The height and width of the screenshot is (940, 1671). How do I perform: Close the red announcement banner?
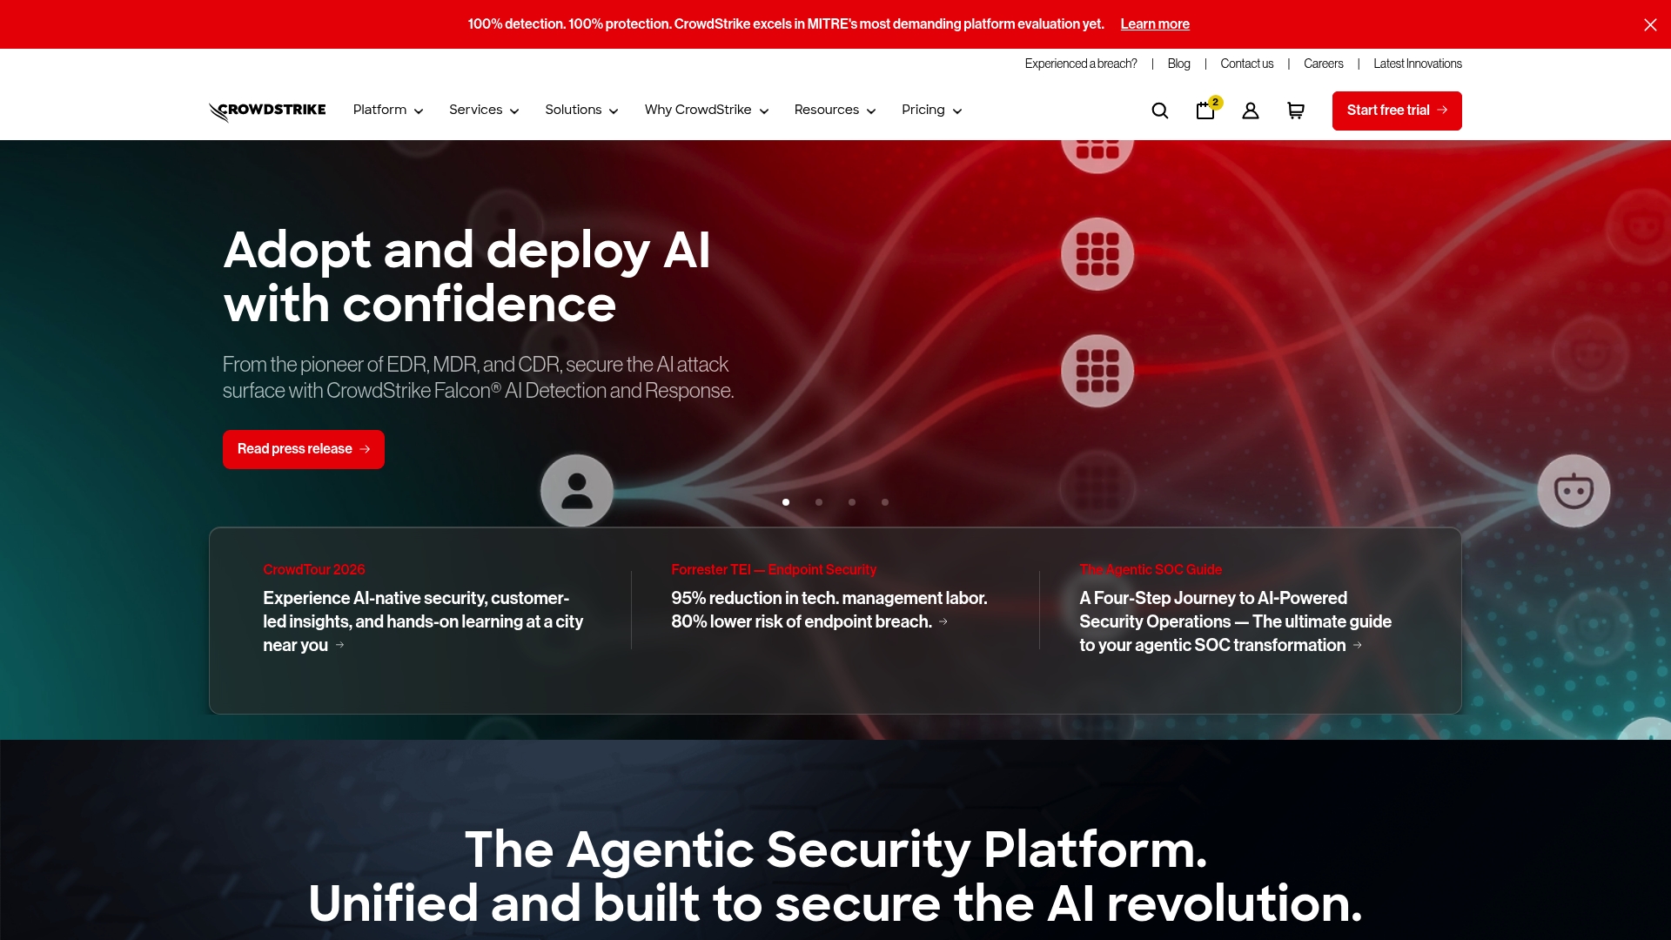[1650, 24]
